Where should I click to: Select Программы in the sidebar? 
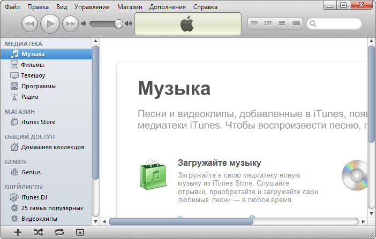click(46, 86)
